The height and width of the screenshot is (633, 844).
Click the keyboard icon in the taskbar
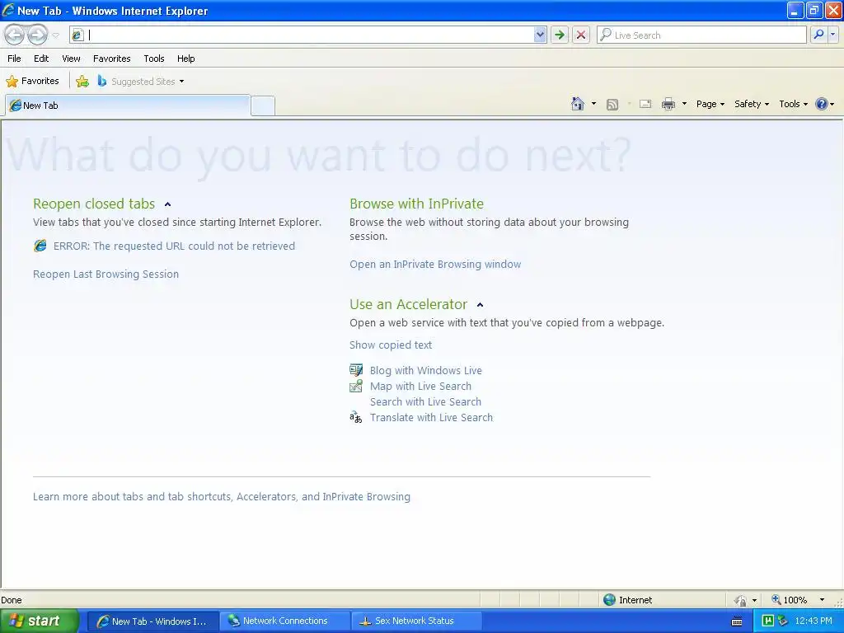pyautogui.click(x=737, y=621)
